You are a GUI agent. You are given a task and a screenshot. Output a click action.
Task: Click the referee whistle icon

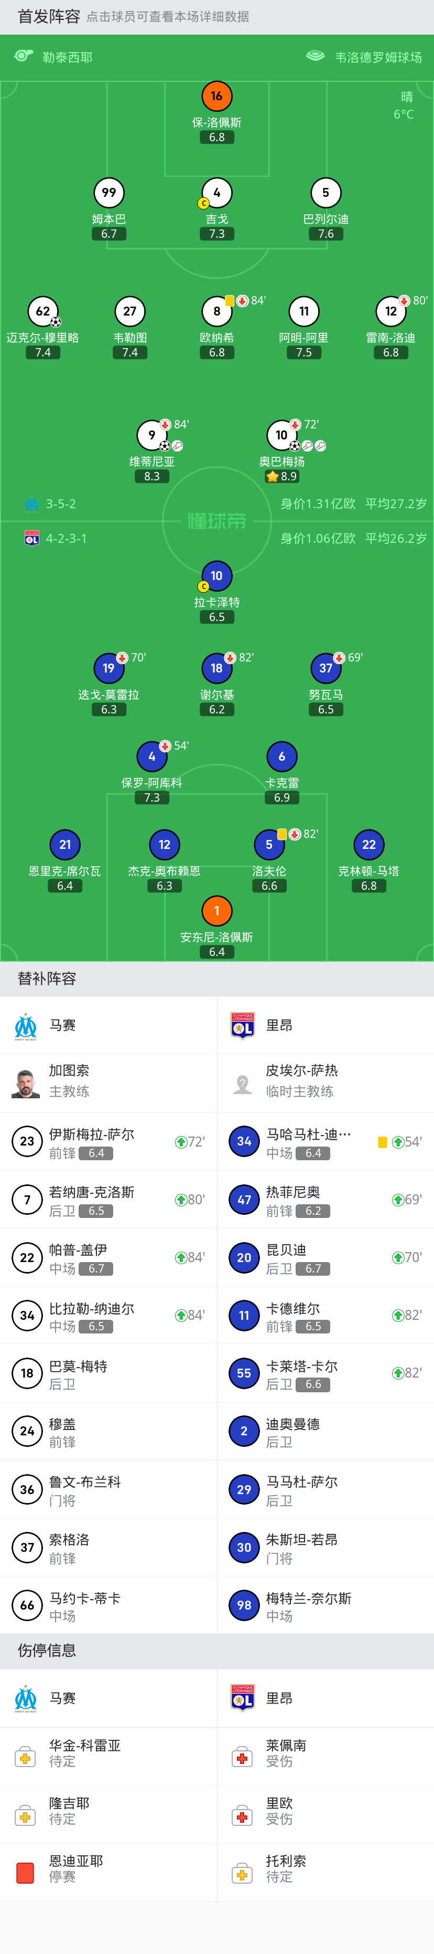[24, 56]
